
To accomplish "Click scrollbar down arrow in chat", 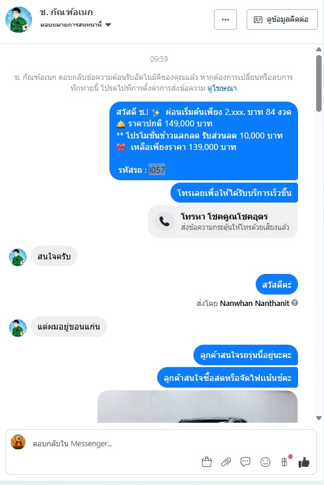I will click(x=319, y=418).
